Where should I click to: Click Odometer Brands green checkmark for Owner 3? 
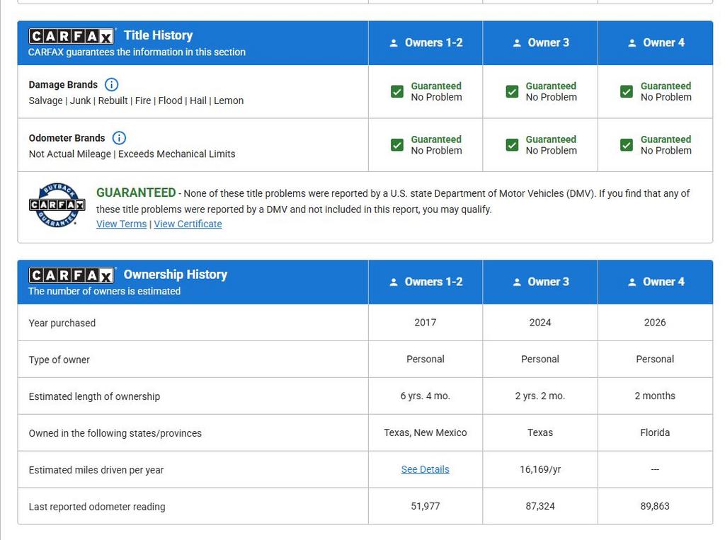pyautogui.click(x=512, y=145)
